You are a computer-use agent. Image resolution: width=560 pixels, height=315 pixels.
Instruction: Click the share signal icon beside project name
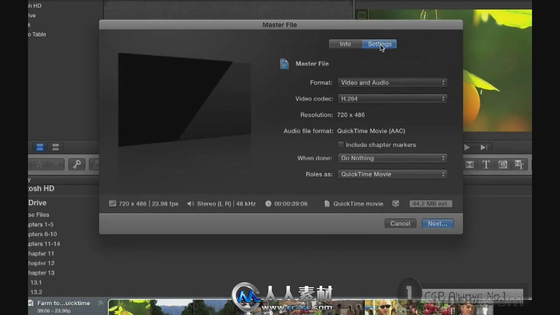(x=100, y=303)
